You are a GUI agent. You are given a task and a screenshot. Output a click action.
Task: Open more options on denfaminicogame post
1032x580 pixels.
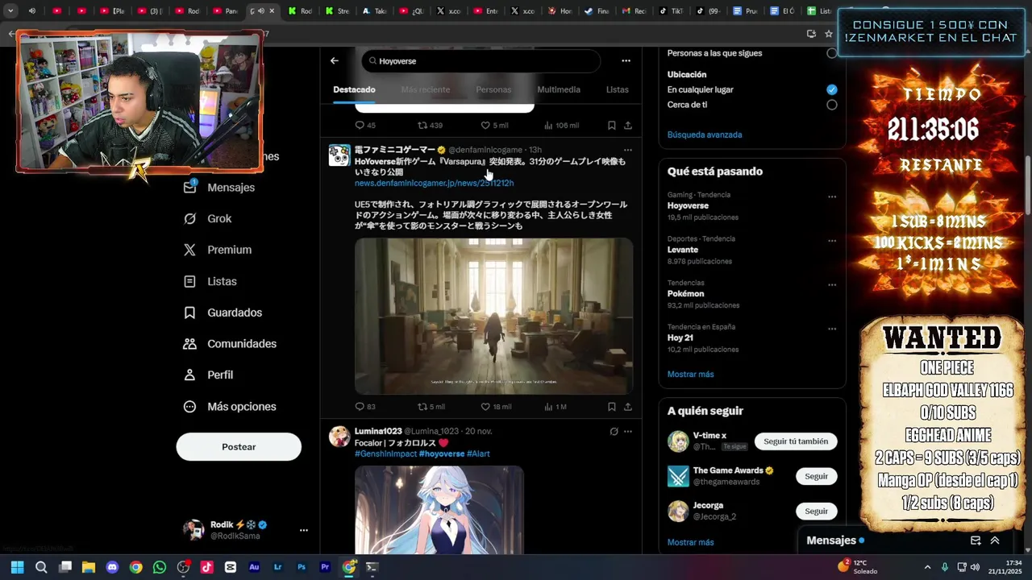tap(628, 150)
